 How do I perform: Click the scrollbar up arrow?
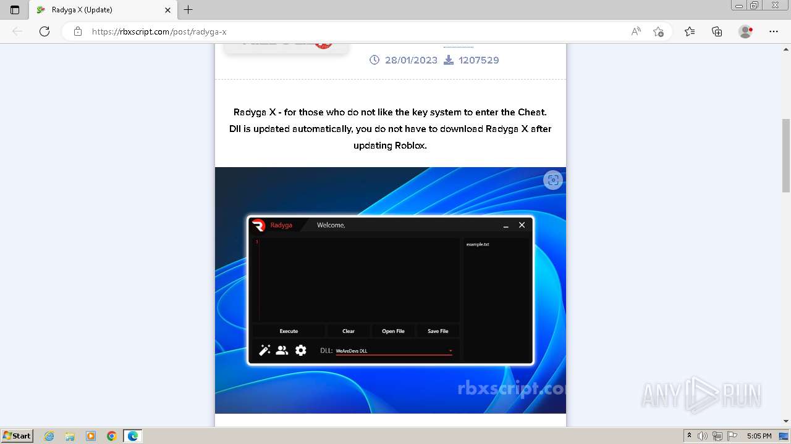[x=786, y=49]
